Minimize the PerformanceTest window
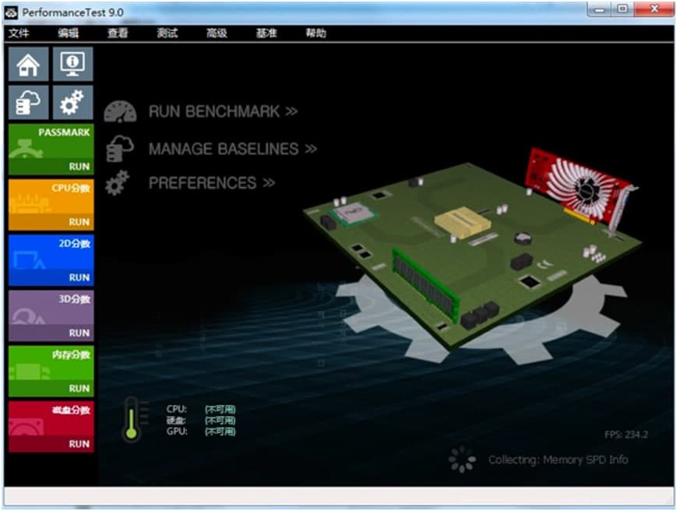 (599, 9)
